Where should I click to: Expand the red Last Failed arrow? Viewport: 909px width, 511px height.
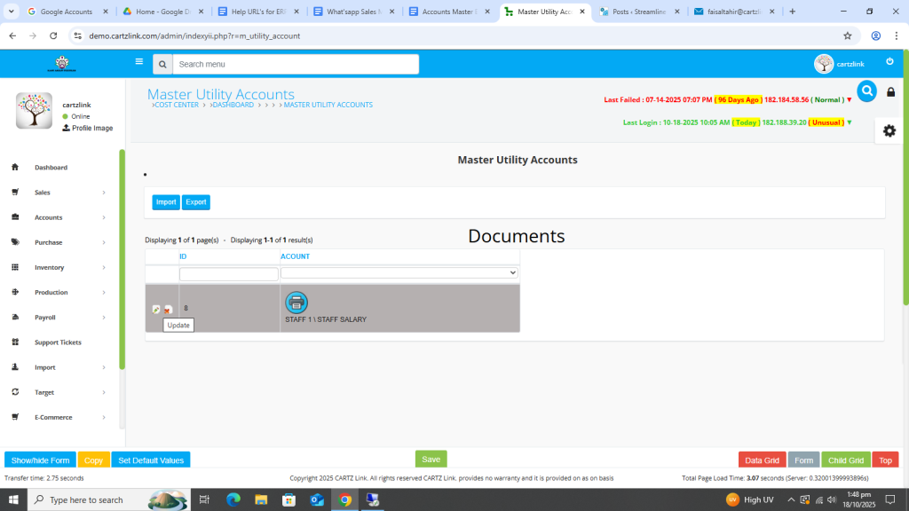pos(849,100)
